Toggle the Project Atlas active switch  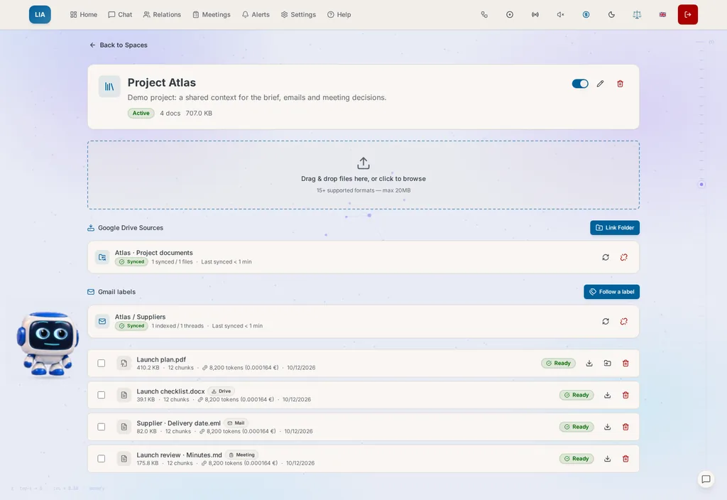(x=580, y=84)
